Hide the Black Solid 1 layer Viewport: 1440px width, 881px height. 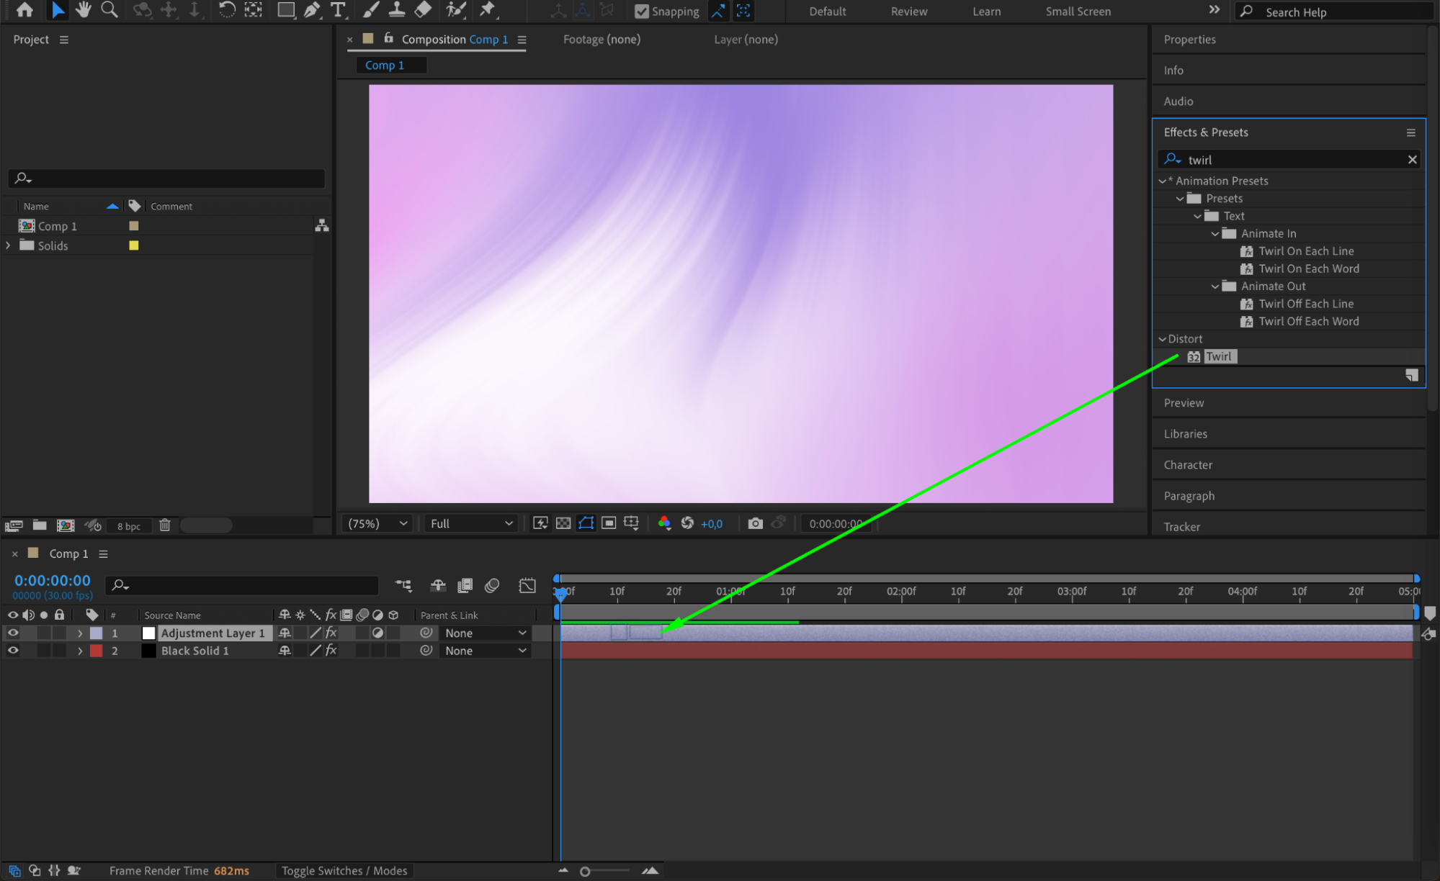click(13, 651)
